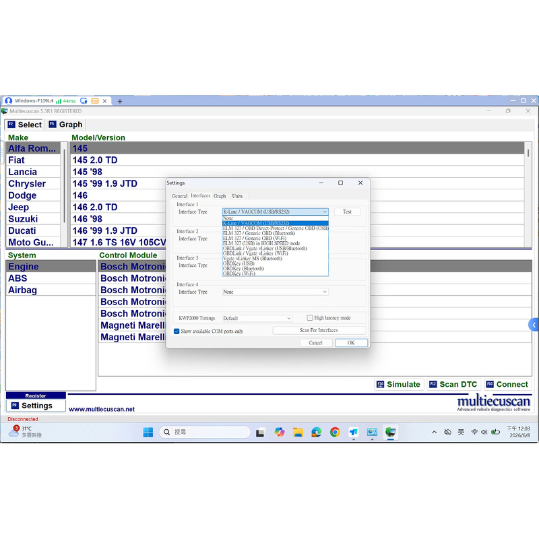Cancel the Settings dialog
Viewport: 539px width, 539px height.
pyautogui.click(x=315, y=343)
